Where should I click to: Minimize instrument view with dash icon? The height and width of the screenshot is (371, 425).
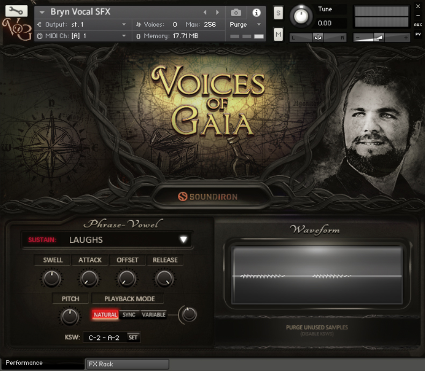418,16
